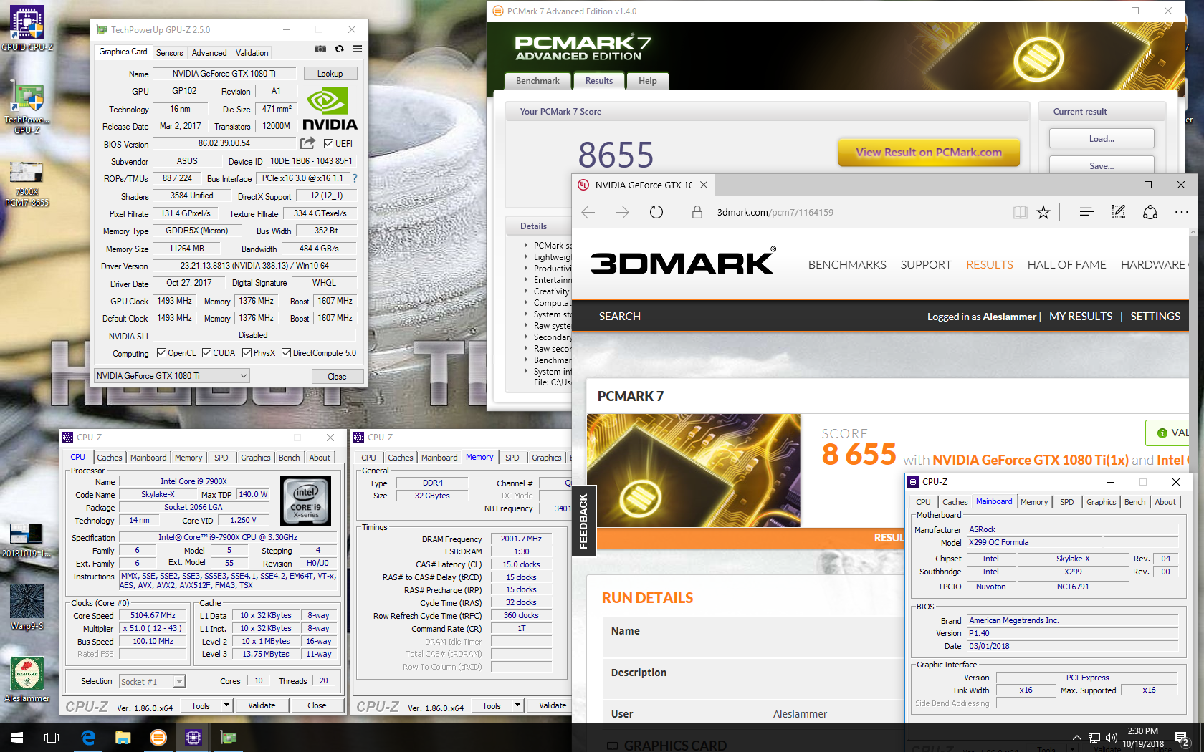Click Validate in CPU-Z CPU window
Image resolution: width=1204 pixels, height=752 pixels.
coord(262,705)
